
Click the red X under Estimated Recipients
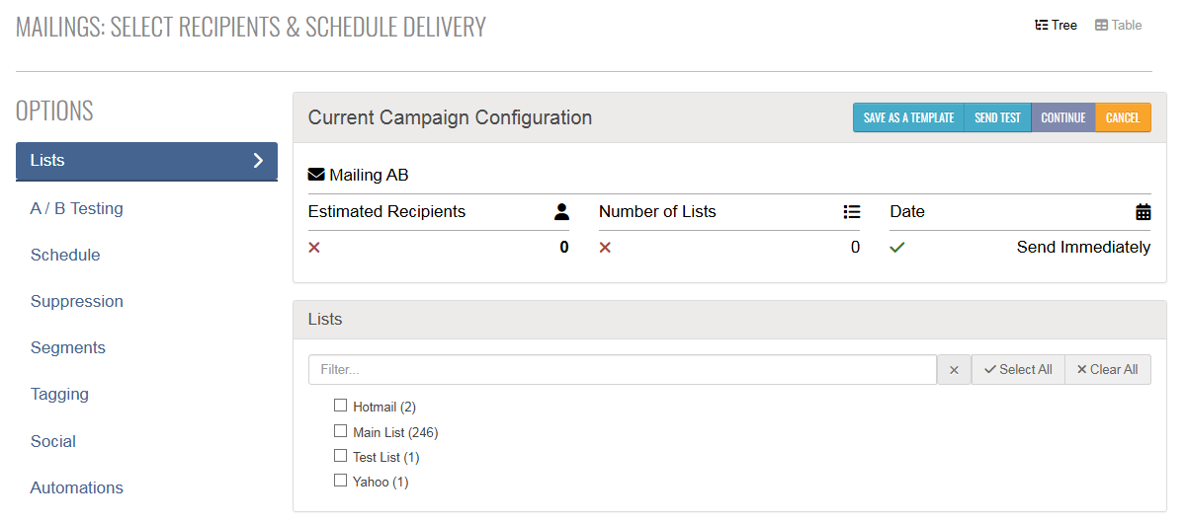[314, 248]
